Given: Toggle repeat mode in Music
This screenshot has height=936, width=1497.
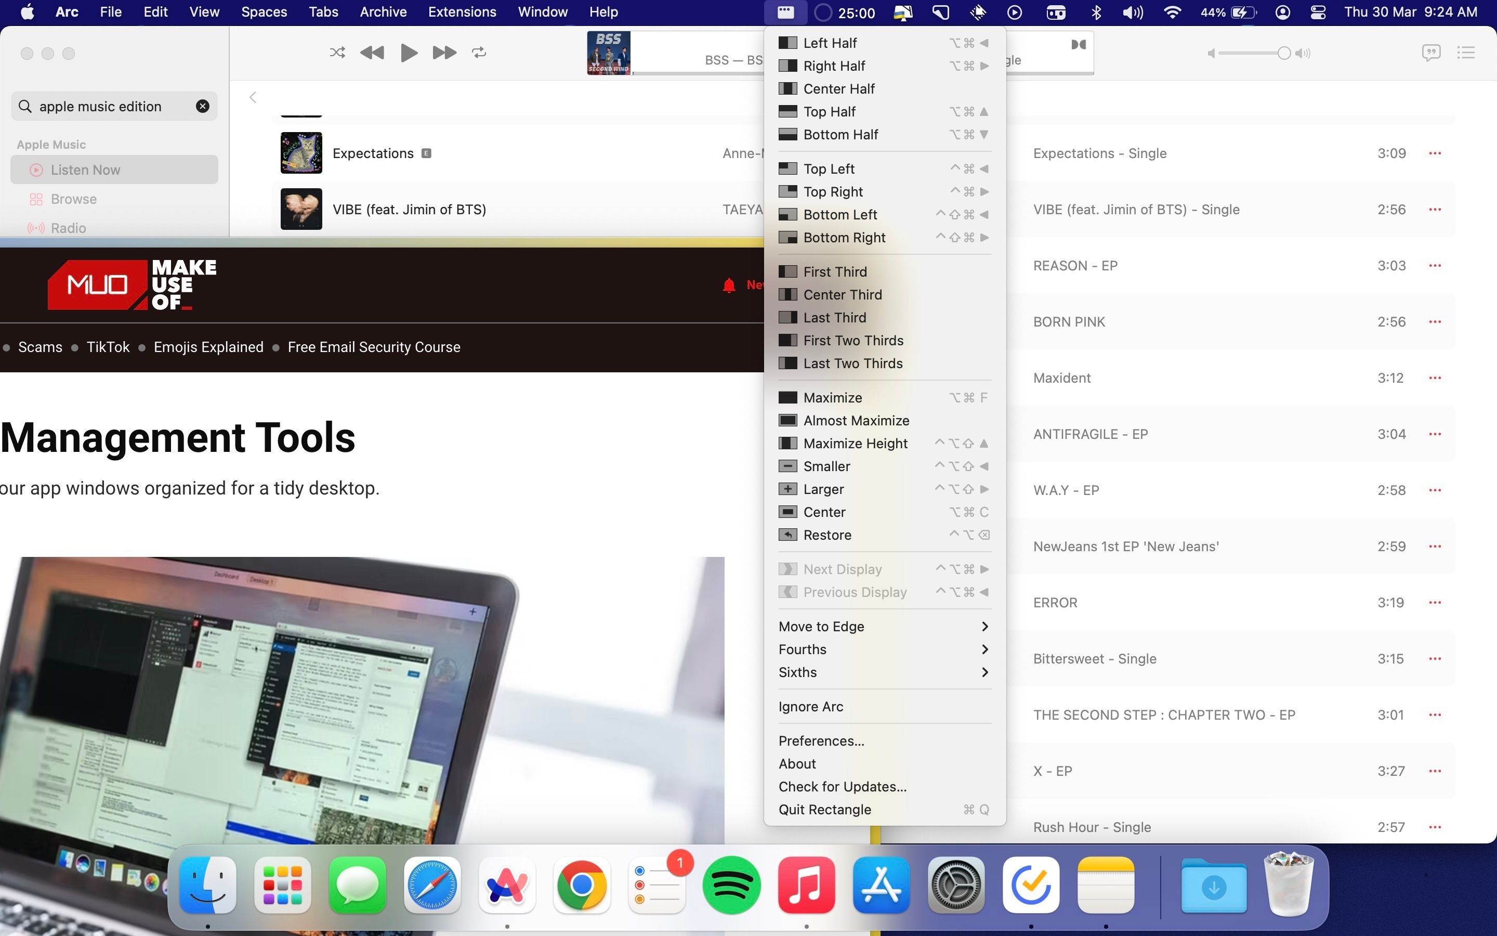Looking at the screenshot, I should [479, 53].
